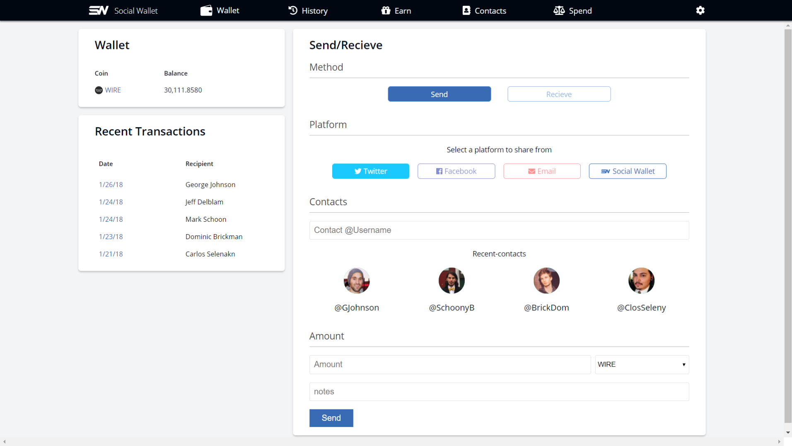The image size is (792, 446).
Task: Click the 30,111.8580 balance value
Action: point(183,90)
